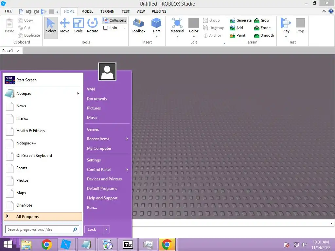Image resolution: width=335 pixels, height=251 pixels.
Task: Open 7-Zip from the taskbar
Action: point(128,244)
